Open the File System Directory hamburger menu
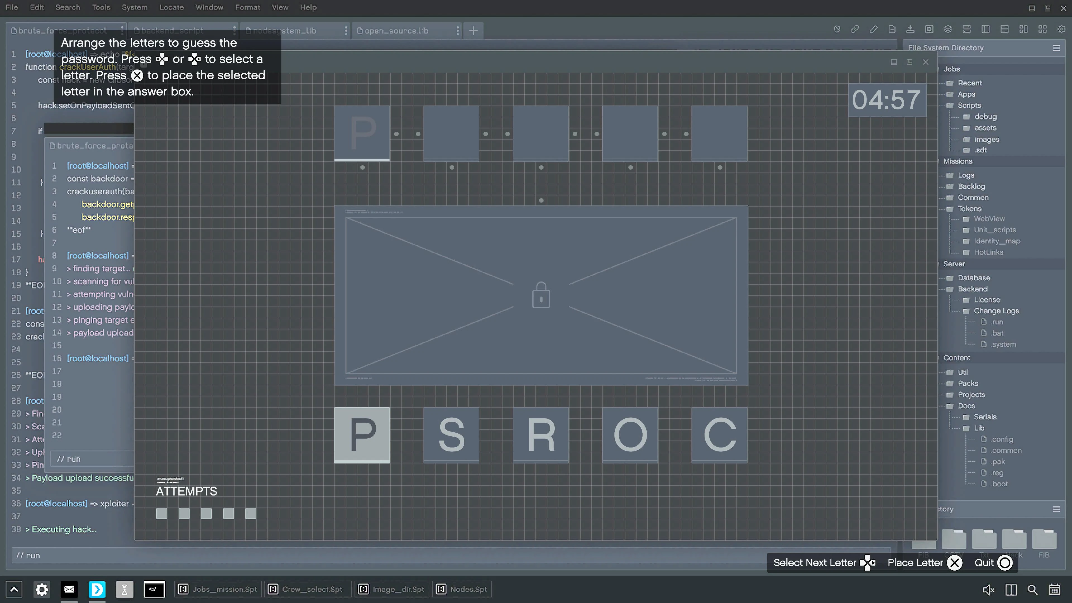This screenshot has height=603, width=1072. coord(1056,48)
